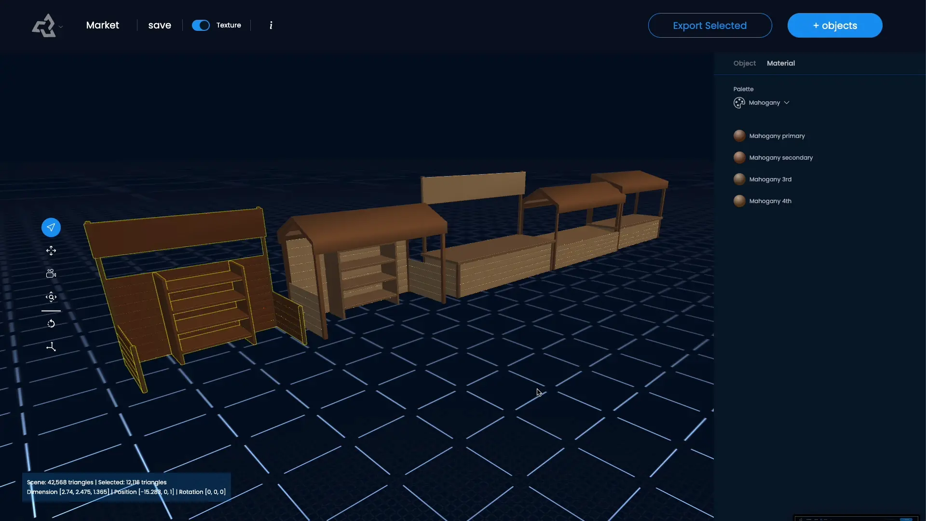Activate the move/pan arrows tool
This screenshot has width=926, height=521.
coord(51,251)
